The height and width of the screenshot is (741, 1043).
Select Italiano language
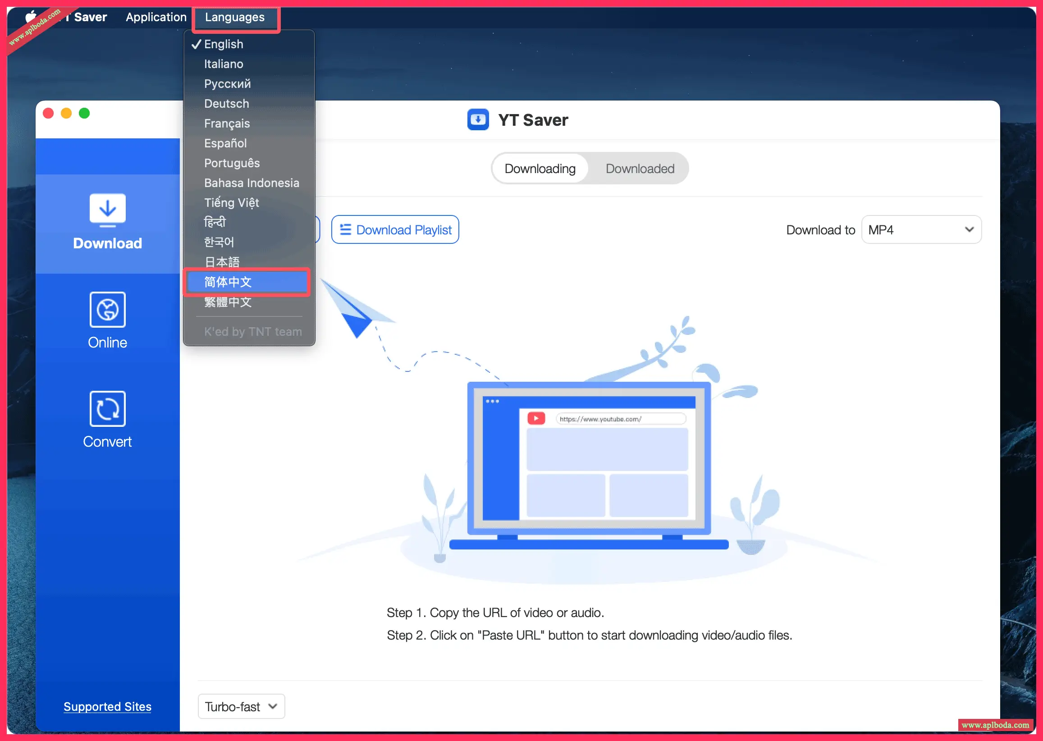click(x=249, y=64)
